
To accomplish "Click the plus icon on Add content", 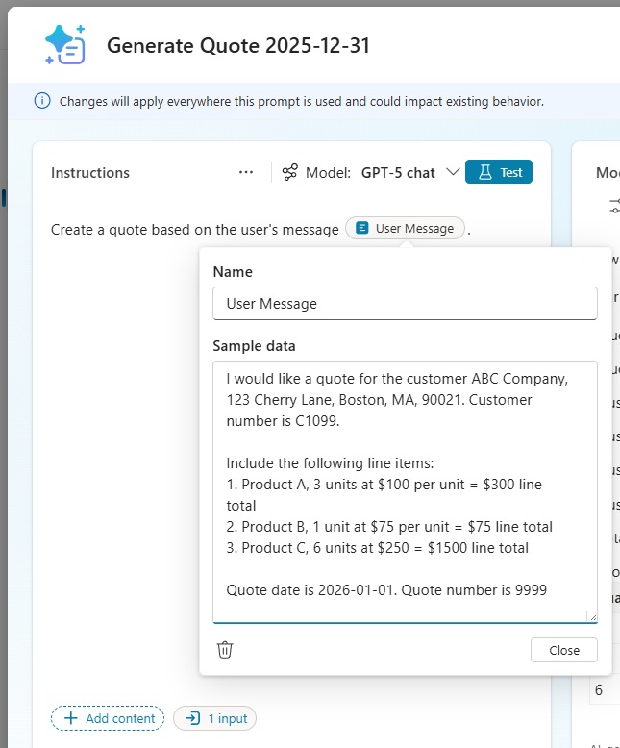I will [70, 718].
